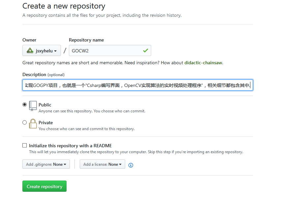Click the Public option label
This screenshot has width=284, height=198.
(45, 105)
